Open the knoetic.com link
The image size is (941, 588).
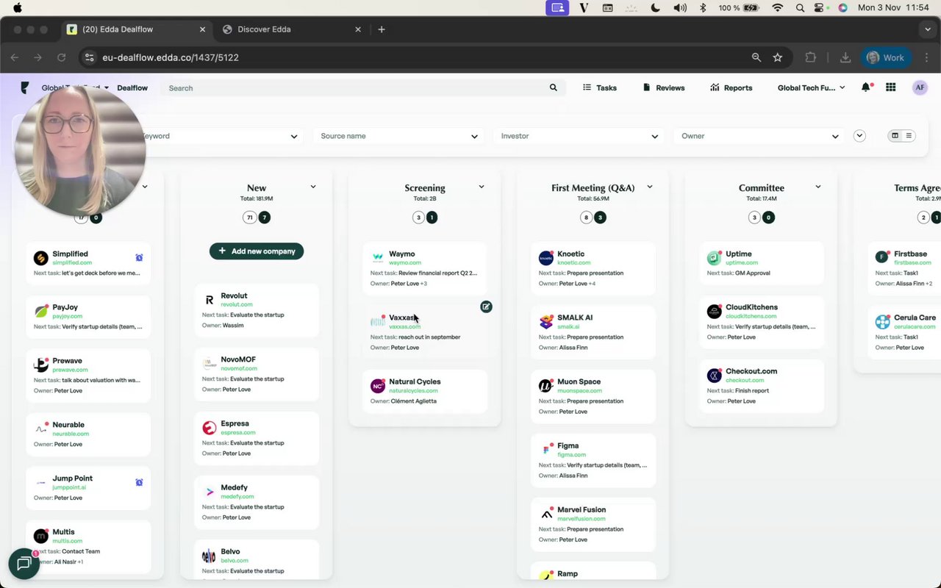573,262
